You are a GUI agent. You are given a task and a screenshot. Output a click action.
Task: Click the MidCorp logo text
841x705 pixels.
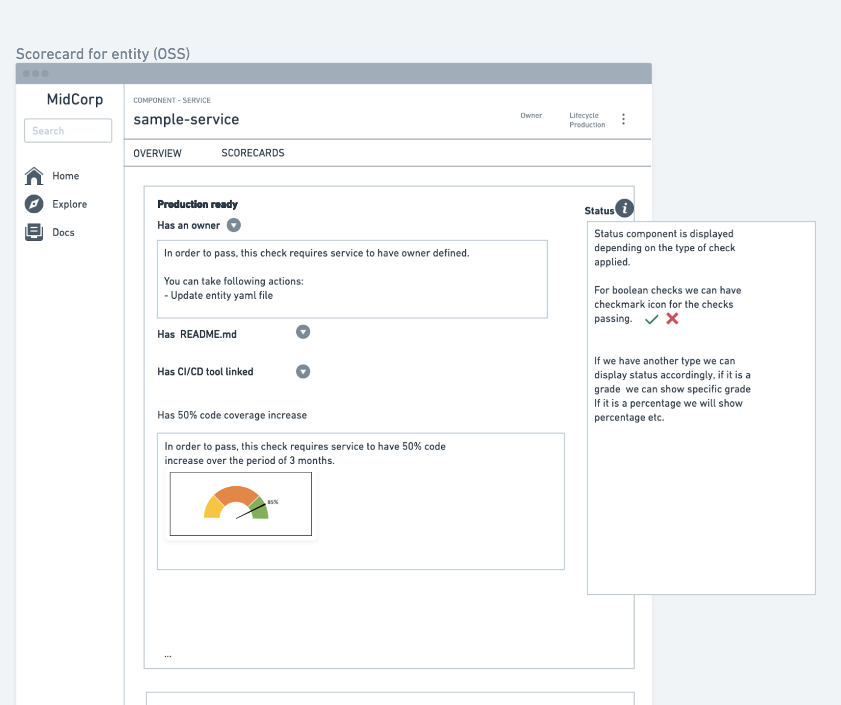(x=75, y=99)
